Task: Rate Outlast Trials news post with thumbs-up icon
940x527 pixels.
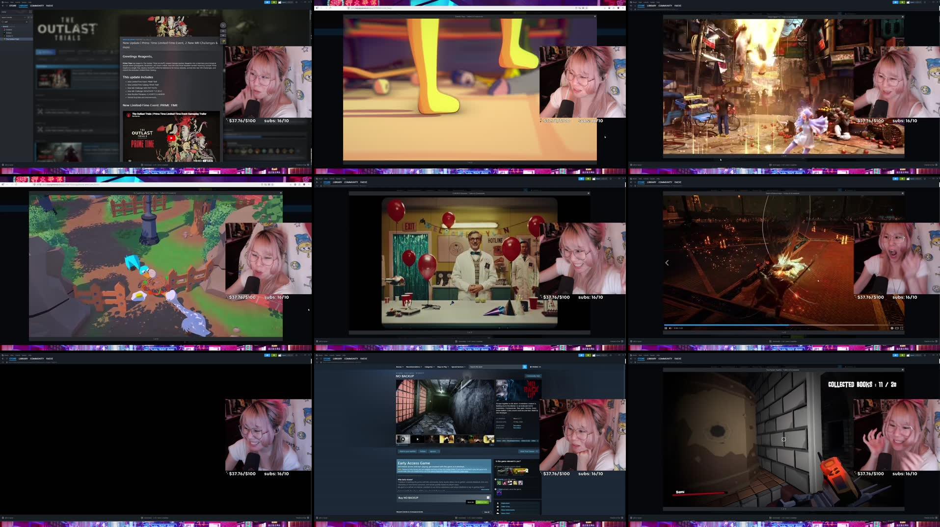Action: click(x=223, y=42)
